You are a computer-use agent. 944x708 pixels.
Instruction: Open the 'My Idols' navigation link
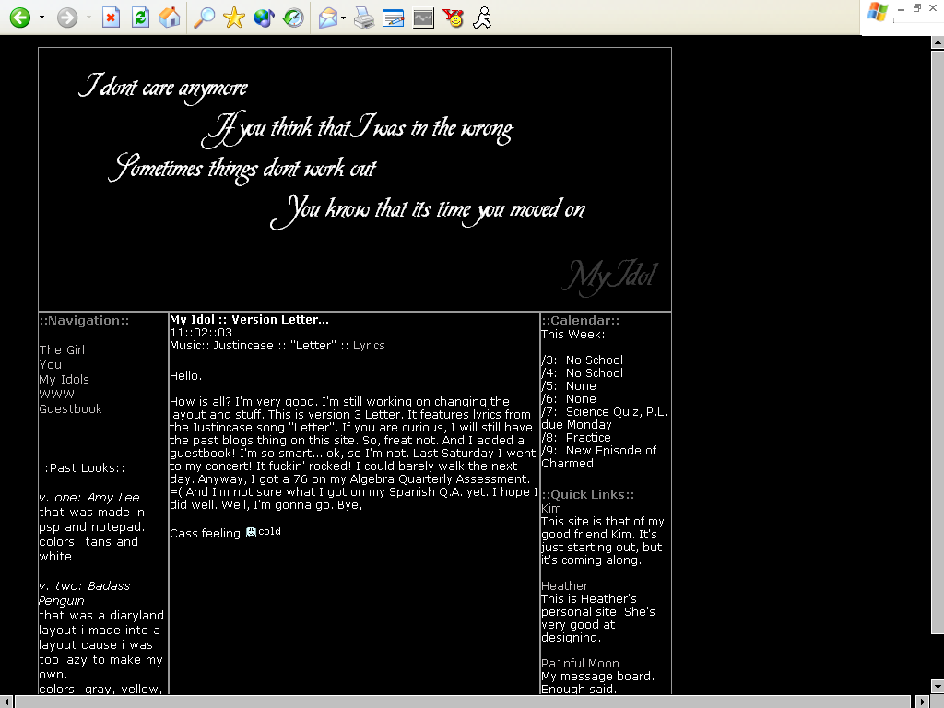tap(64, 379)
